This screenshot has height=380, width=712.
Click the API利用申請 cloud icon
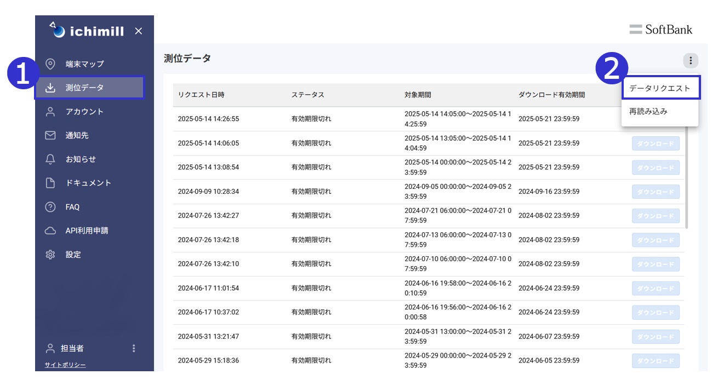pyautogui.click(x=50, y=231)
